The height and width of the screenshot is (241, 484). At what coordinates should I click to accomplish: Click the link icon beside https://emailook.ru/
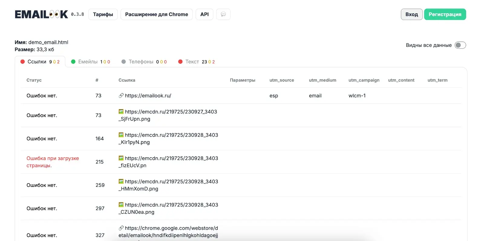[x=121, y=96]
